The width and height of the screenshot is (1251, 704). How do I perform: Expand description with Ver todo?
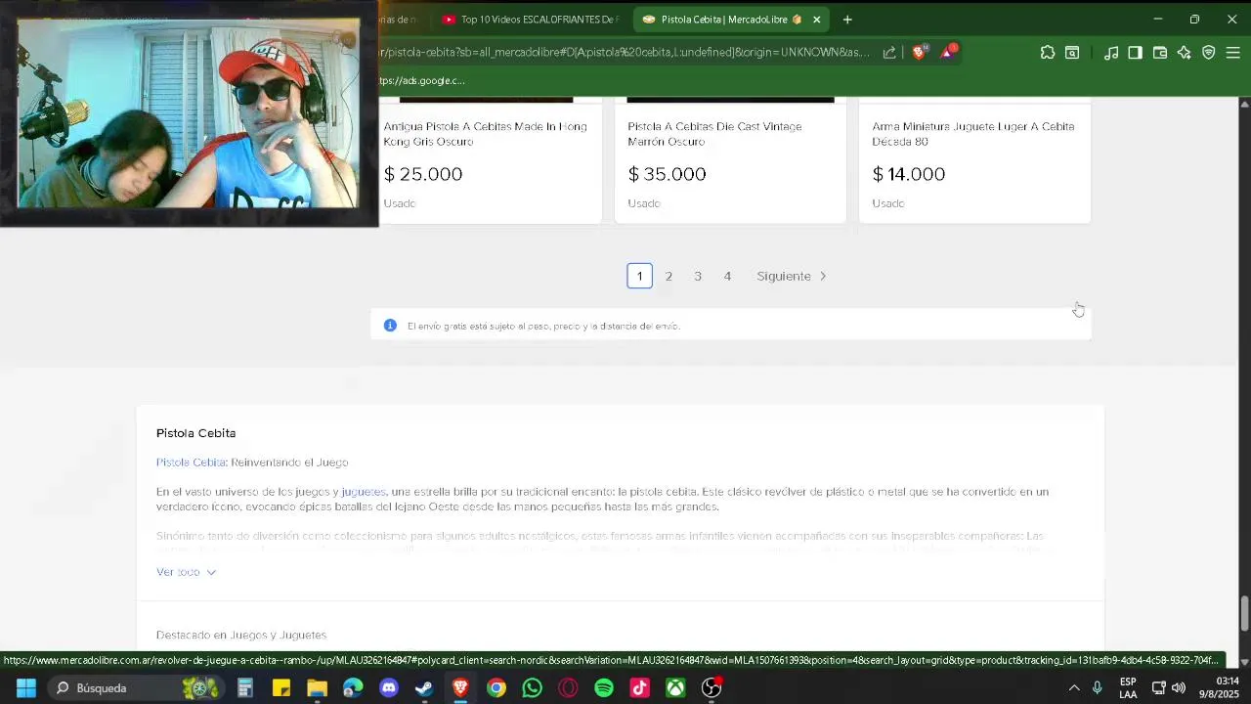(186, 572)
